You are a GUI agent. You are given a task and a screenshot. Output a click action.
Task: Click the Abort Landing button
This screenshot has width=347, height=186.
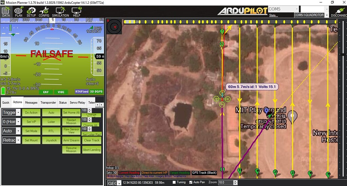[x=91, y=150]
